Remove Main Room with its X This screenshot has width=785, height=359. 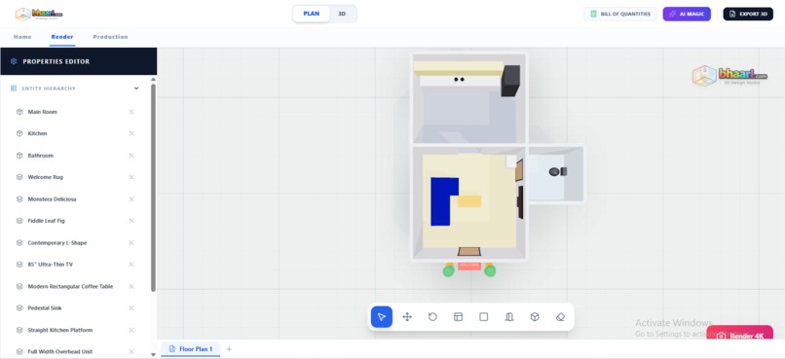(x=131, y=112)
